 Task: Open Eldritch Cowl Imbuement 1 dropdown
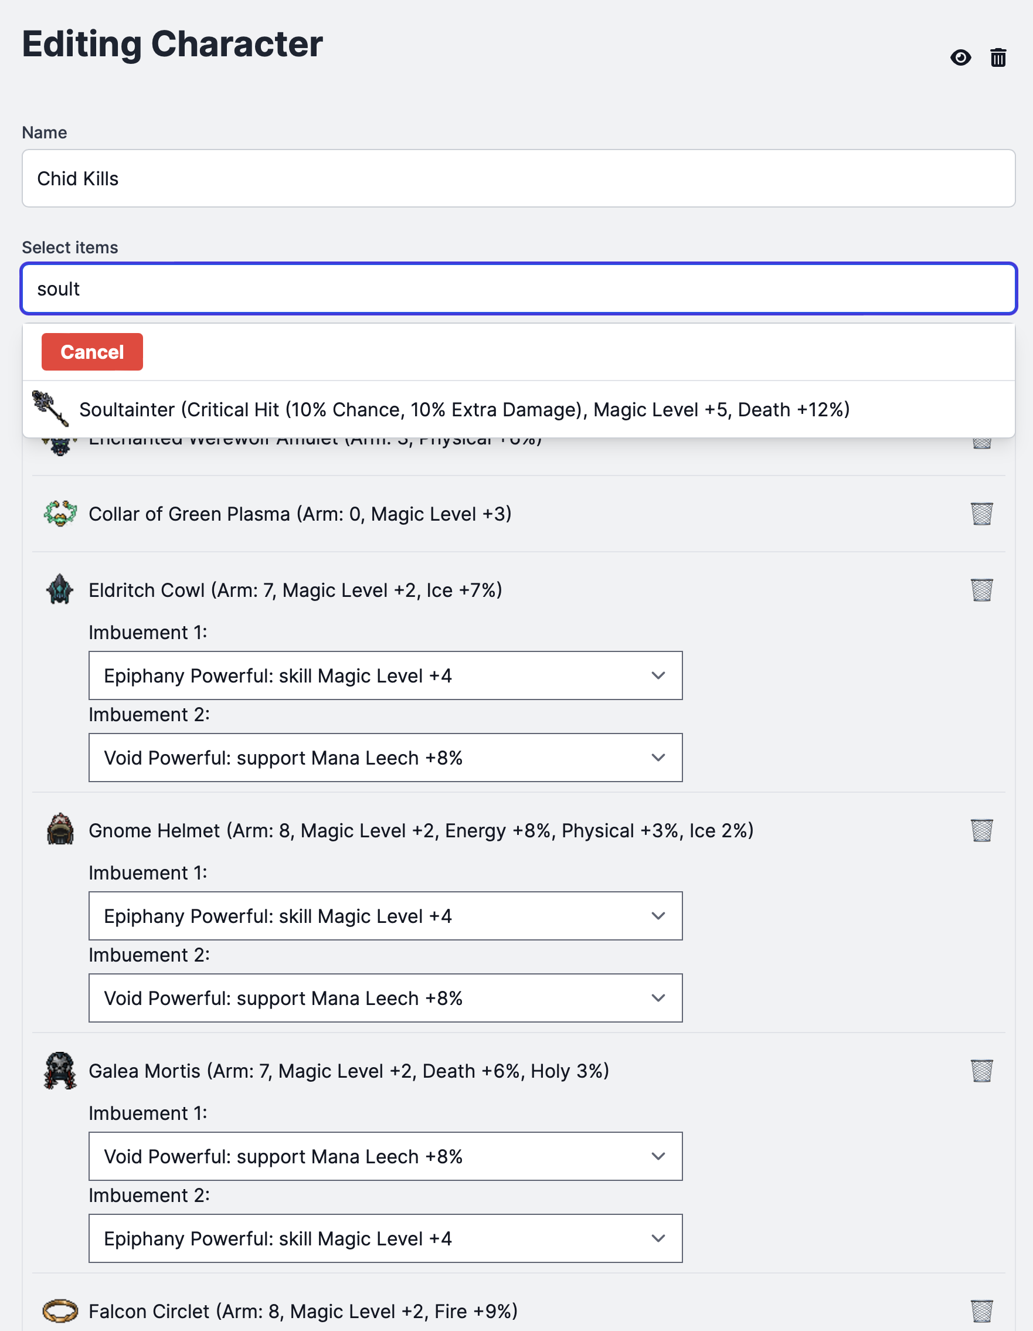[x=385, y=676]
